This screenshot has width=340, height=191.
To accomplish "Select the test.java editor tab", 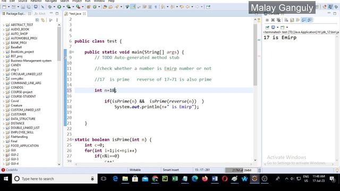I will pyautogui.click(x=75, y=14).
